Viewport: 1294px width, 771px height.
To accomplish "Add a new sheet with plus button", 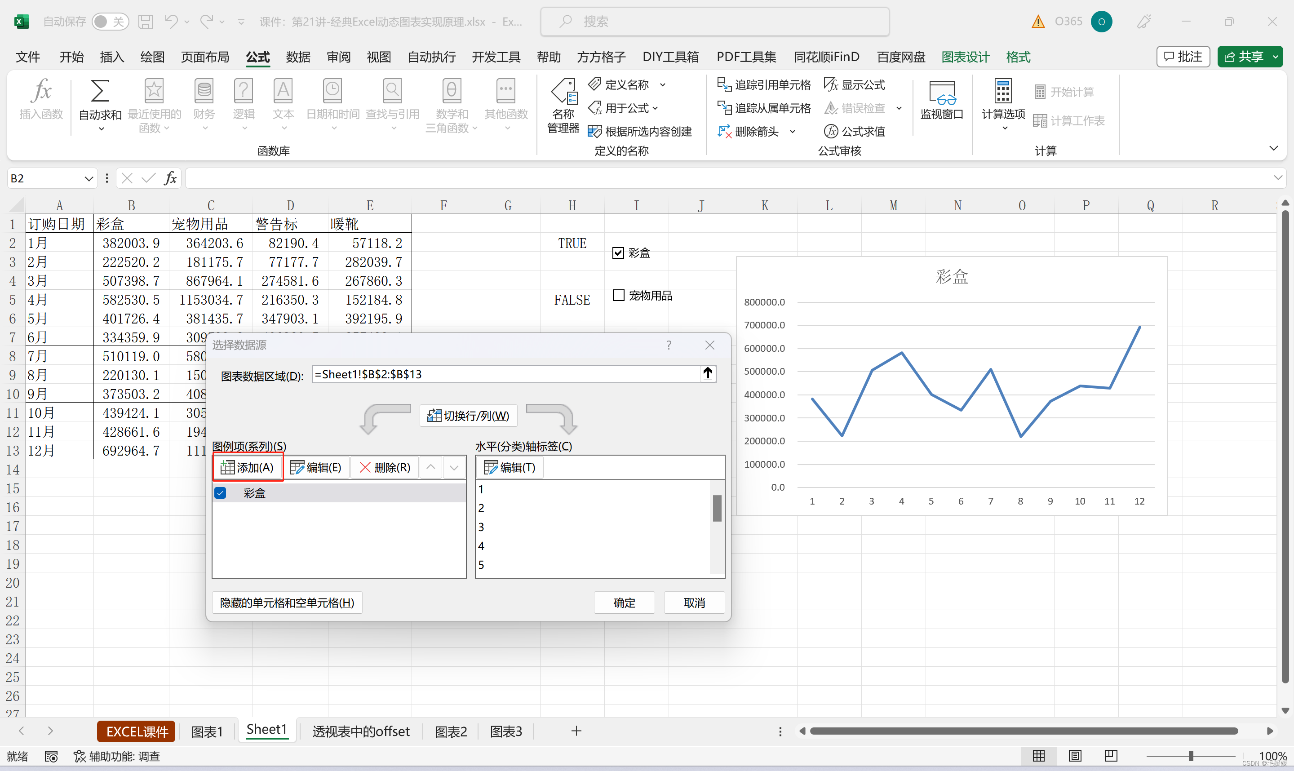I will (x=576, y=731).
